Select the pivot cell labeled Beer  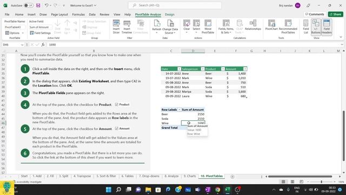point(171,114)
